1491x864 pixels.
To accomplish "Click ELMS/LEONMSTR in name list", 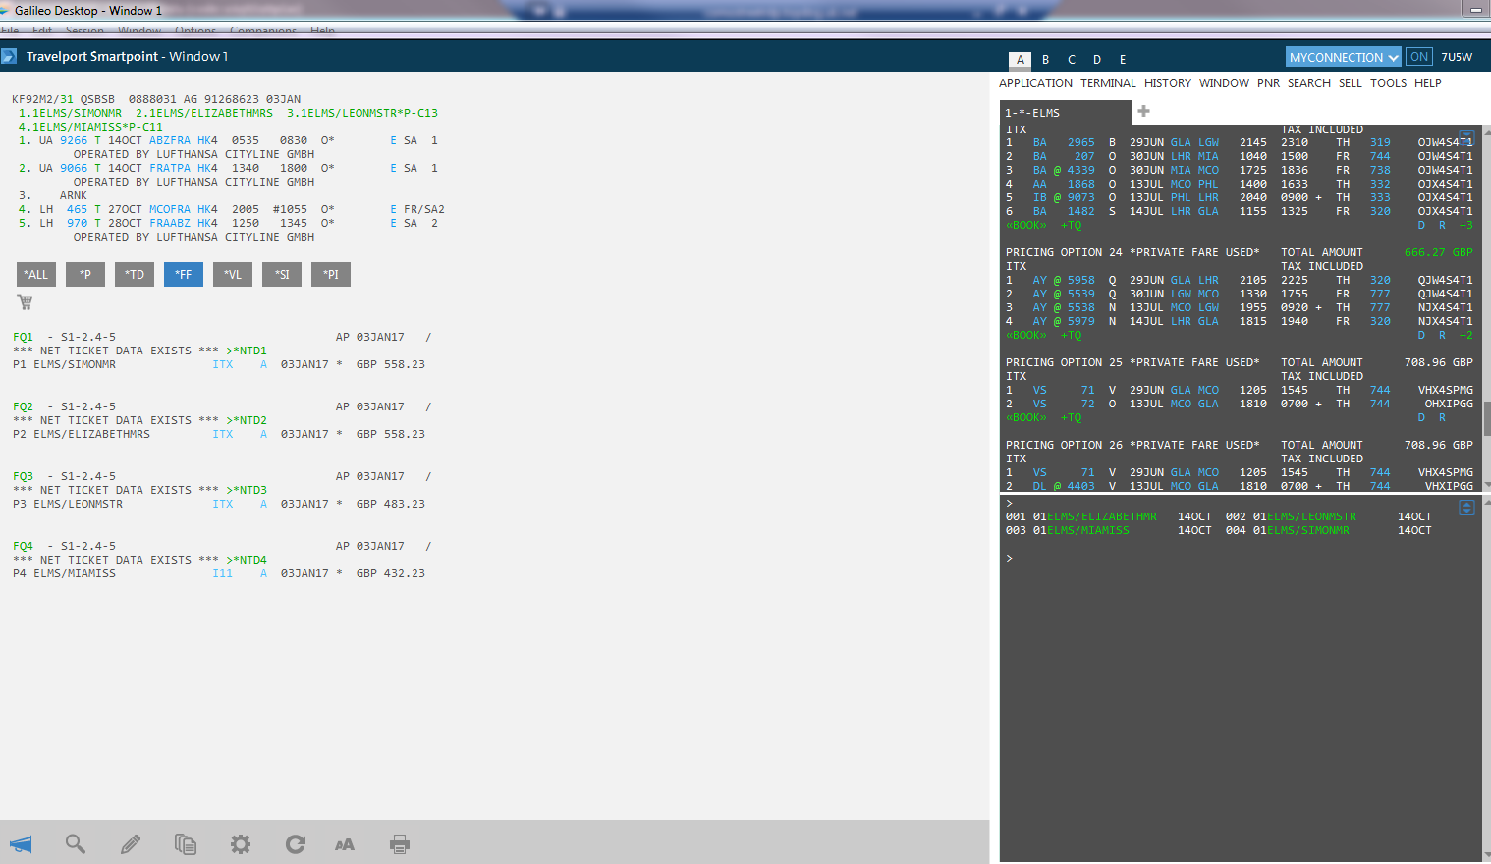I will click(1311, 516).
